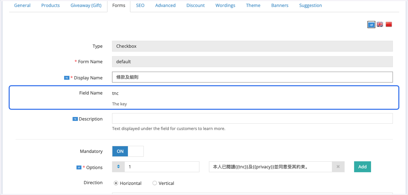Click the 'Type' label

coord(98,46)
